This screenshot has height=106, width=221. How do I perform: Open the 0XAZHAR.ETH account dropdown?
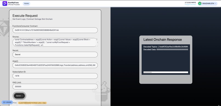pos(207,4)
